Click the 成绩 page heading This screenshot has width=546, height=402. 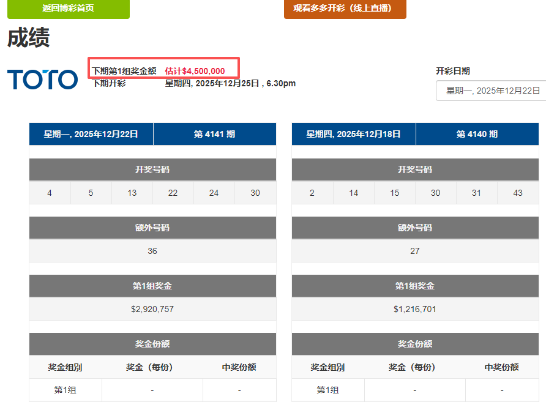[28, 38]
